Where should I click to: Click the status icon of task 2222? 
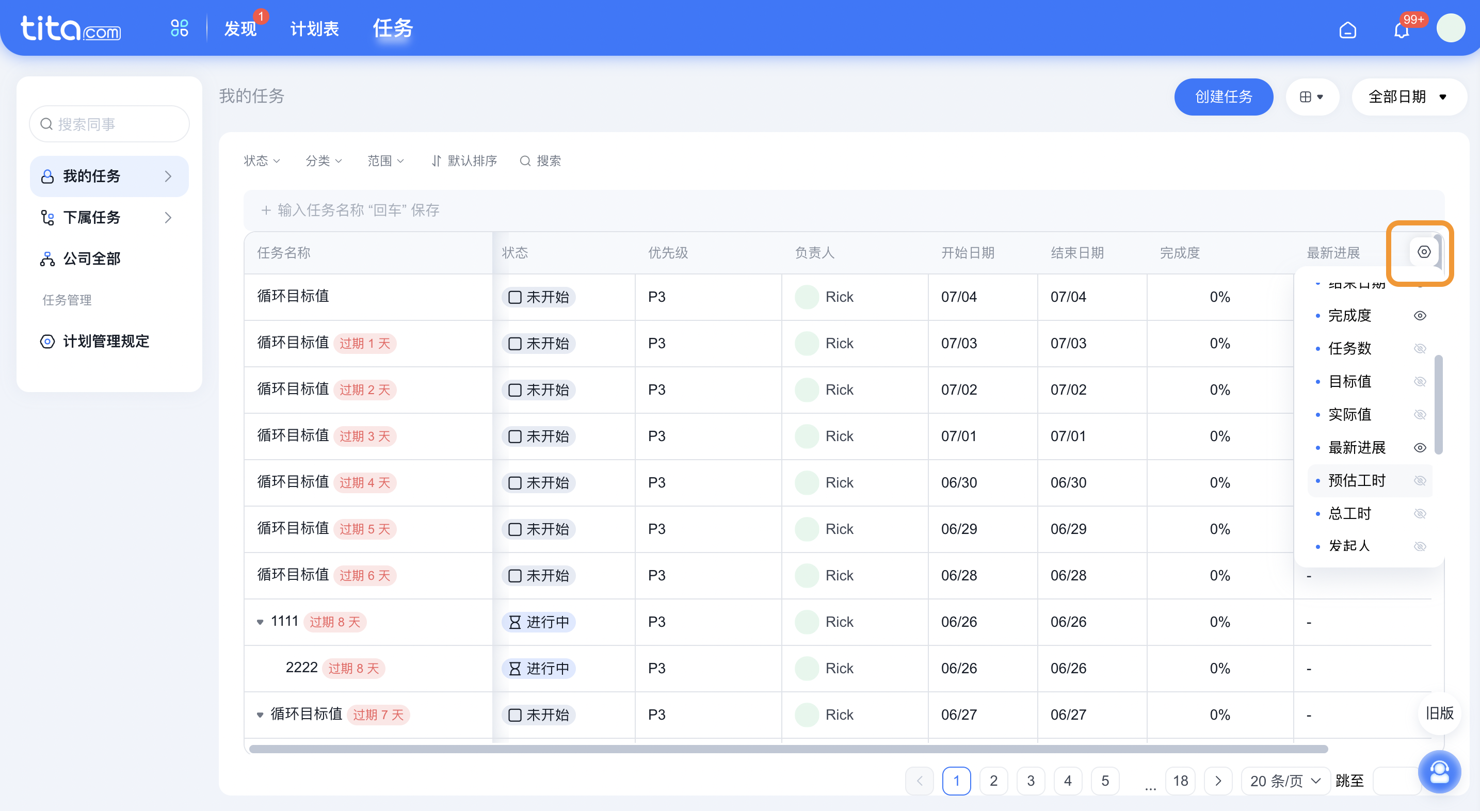click(515, 669)
